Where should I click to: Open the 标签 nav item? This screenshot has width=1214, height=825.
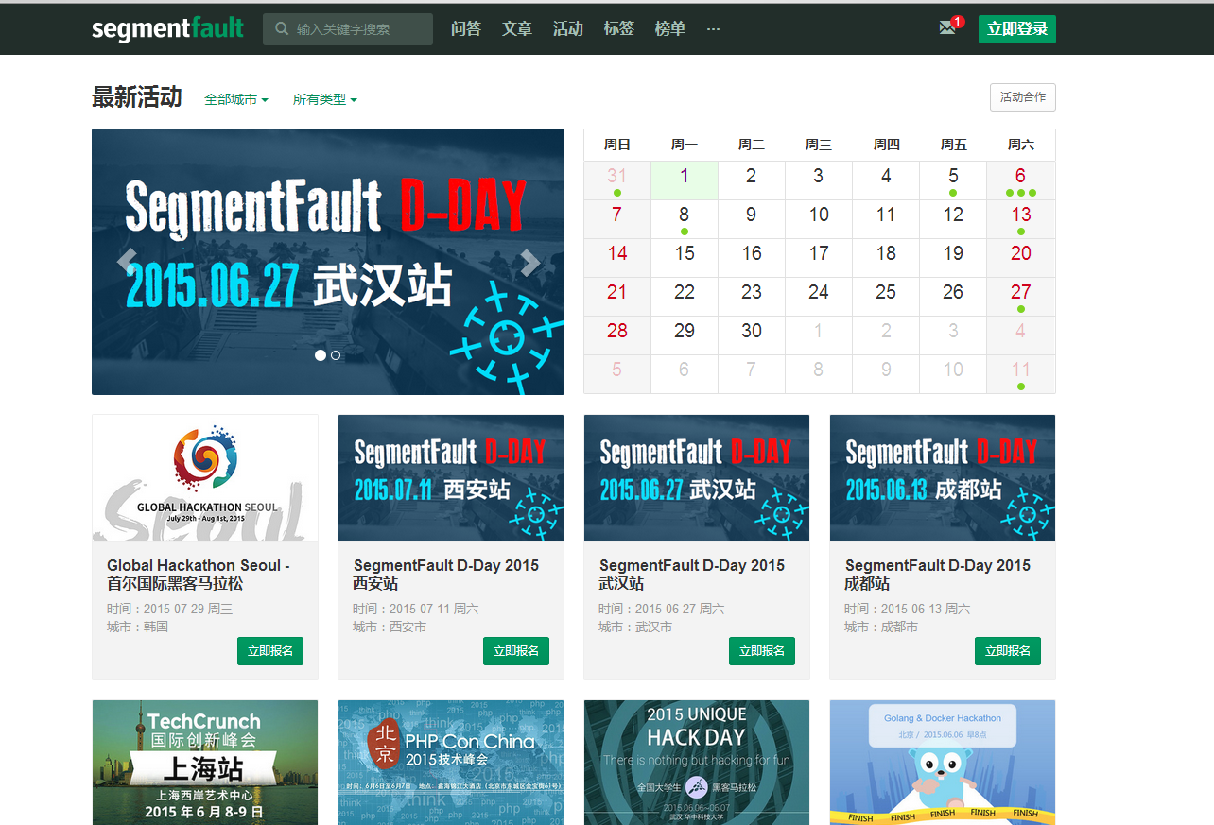[x=619, y=29]
